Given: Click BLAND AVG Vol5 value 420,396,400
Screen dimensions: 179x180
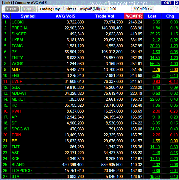Looking at the screenshot, I should (x=73, y=165).
